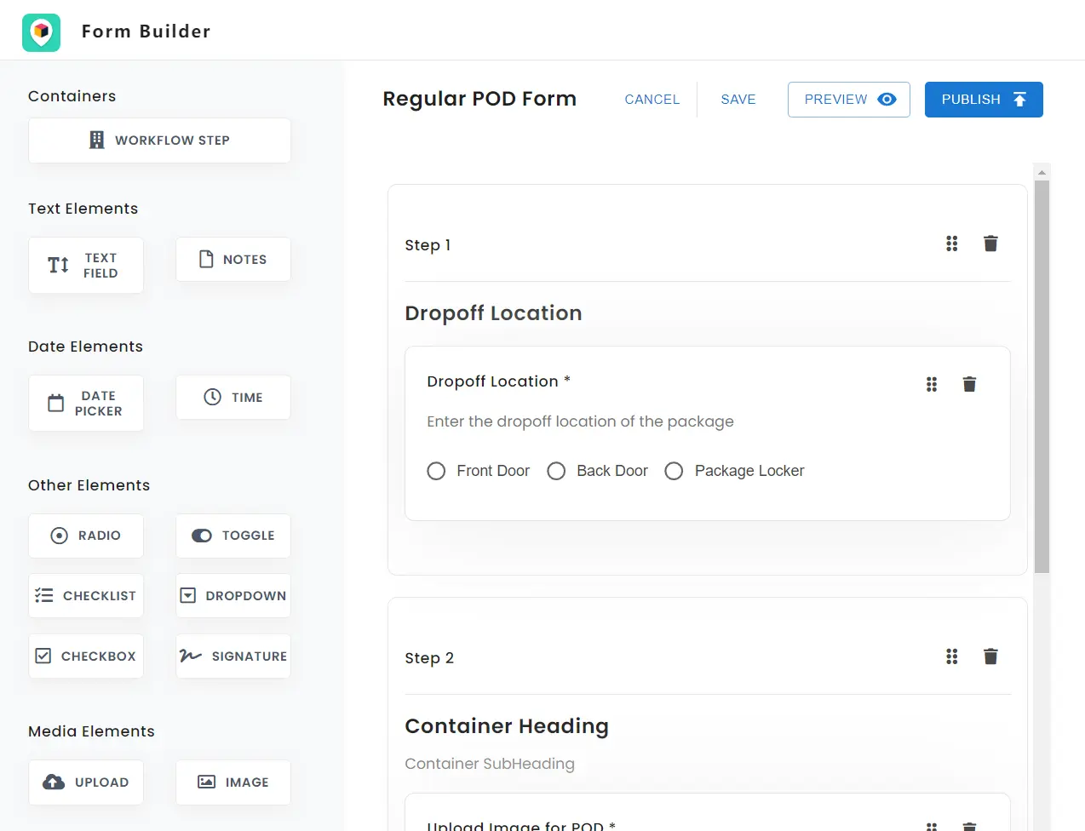
Task: Add a Date Picker element
Action: pyautogui.click(x=85, y=403)
